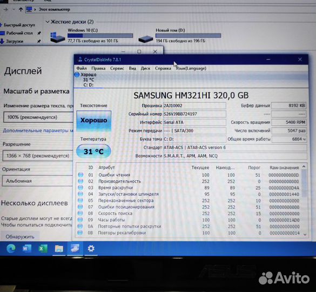The image size is (316, 292).
Task: Click the blue status circle next to Хорошо
Action: [77, 75]
